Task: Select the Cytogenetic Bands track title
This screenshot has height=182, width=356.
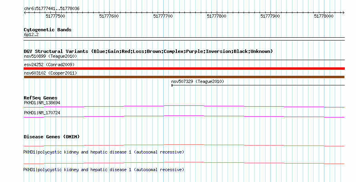Action: [48, 30]
